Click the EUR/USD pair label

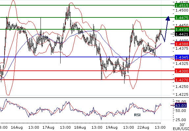click(x=181, y=129)
